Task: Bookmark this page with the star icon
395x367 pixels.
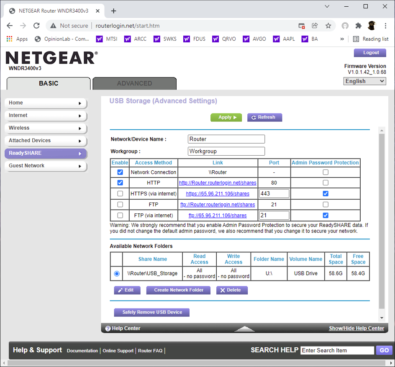Action: point(328,26)
